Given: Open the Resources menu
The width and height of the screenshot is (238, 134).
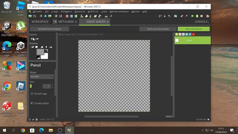Looking at the screenshot, I should [80, 12].
